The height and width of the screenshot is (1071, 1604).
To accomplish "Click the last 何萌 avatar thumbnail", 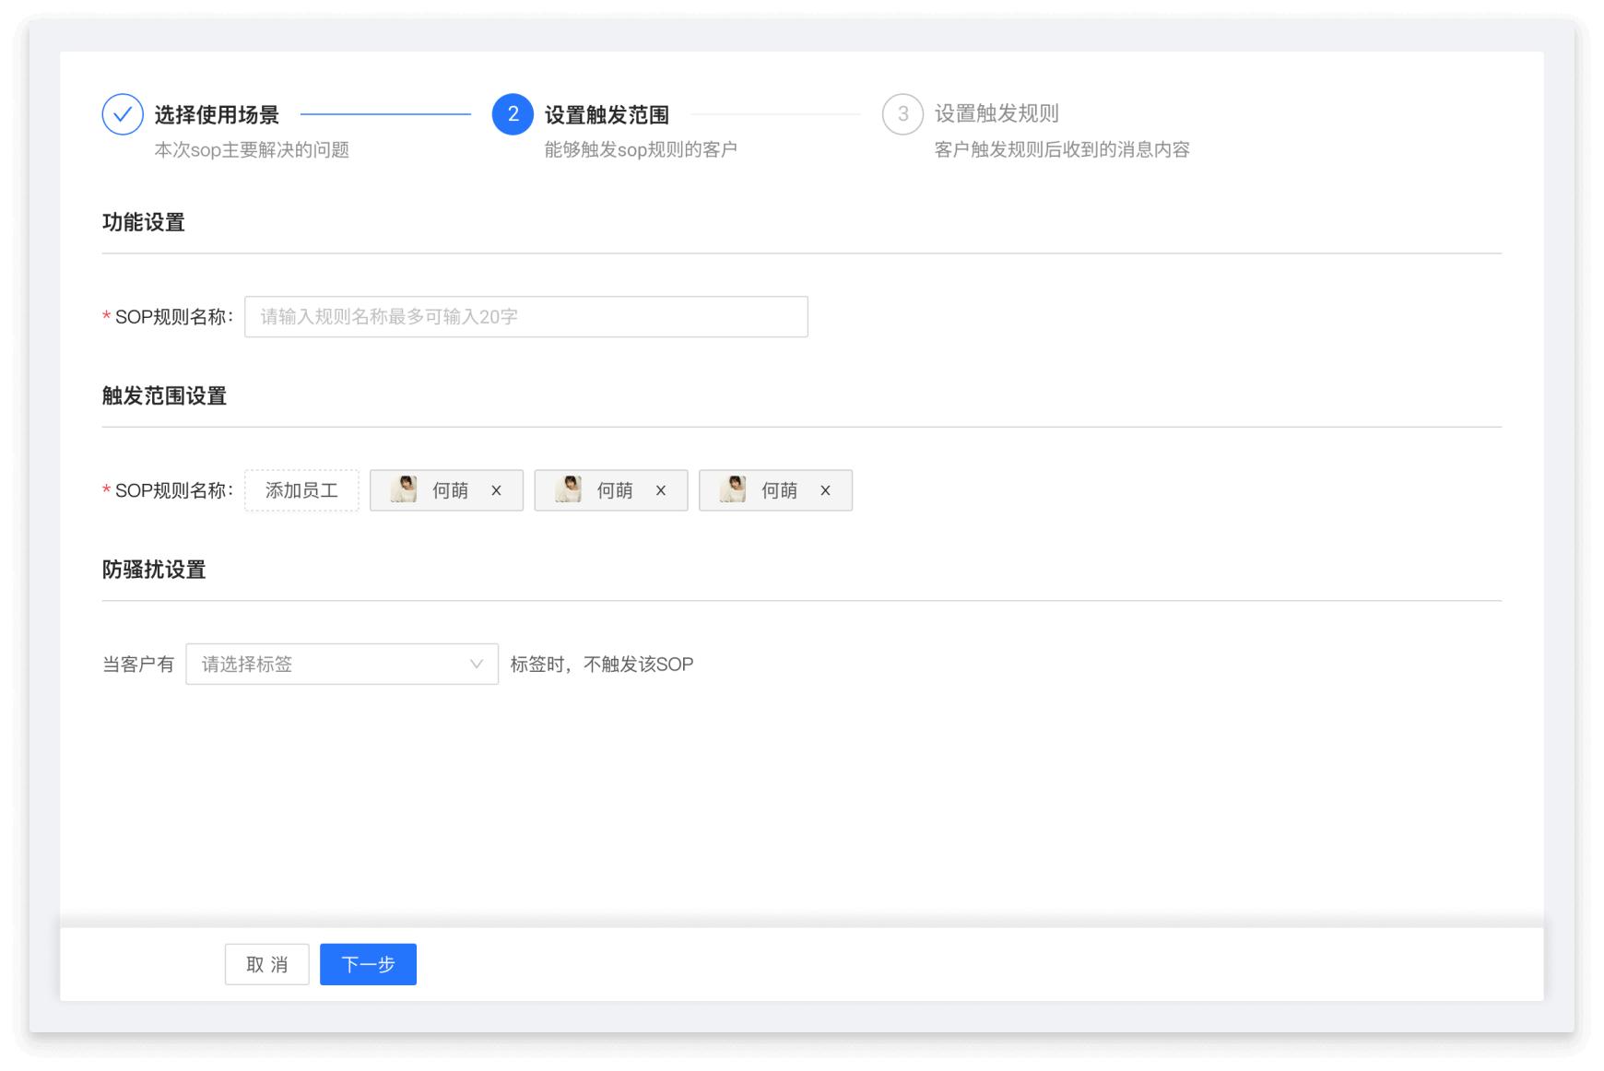I will tap(735, 489).
